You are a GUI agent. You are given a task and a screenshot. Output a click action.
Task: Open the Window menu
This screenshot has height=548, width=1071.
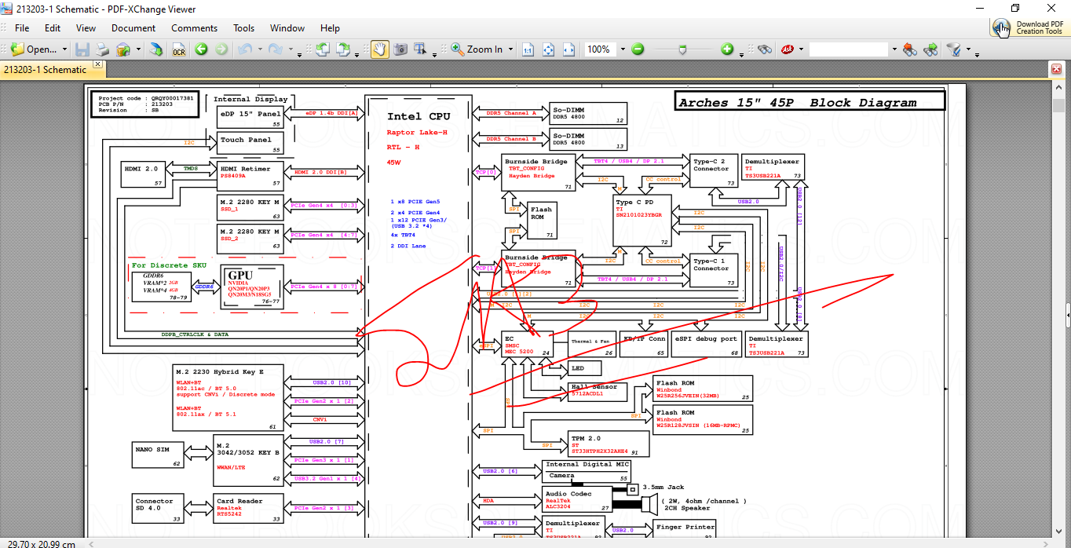tap(287, 27)
